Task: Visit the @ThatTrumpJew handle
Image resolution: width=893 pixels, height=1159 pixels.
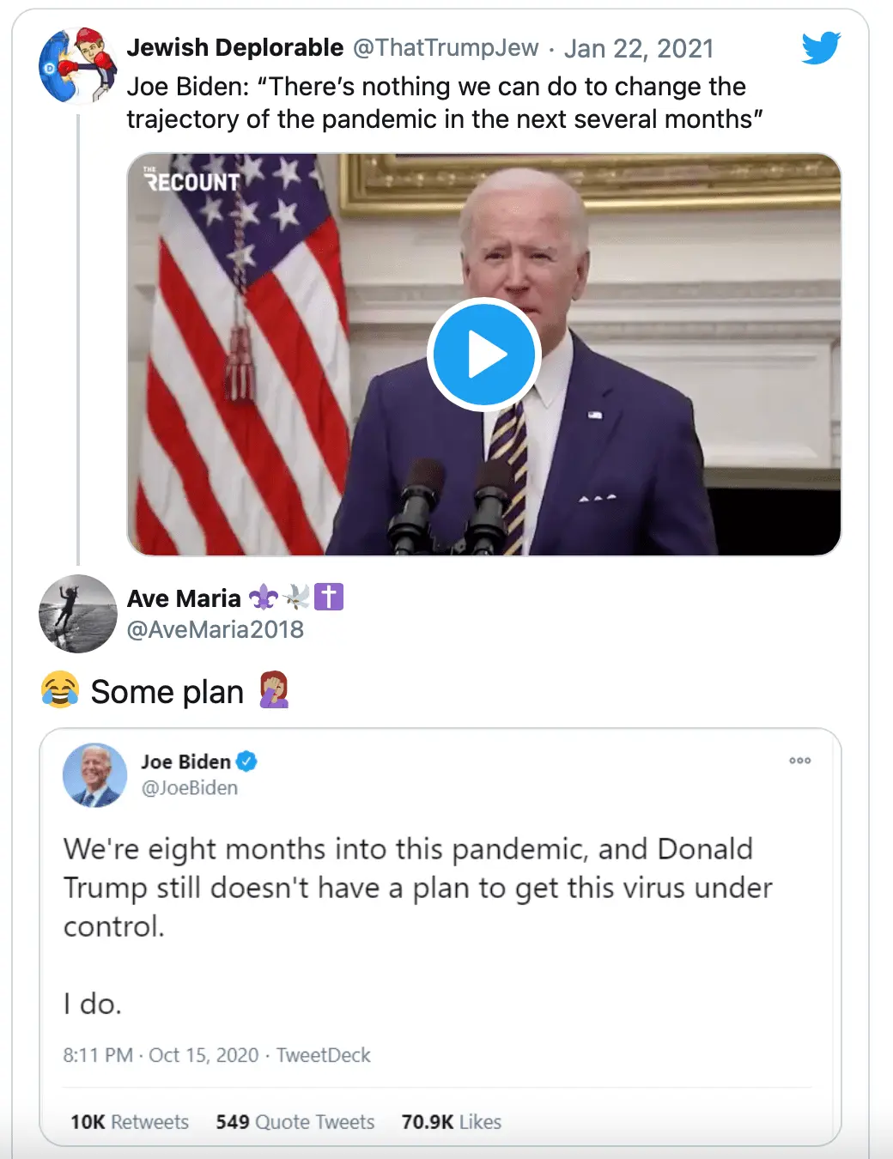Action: [x=446, y=48]
